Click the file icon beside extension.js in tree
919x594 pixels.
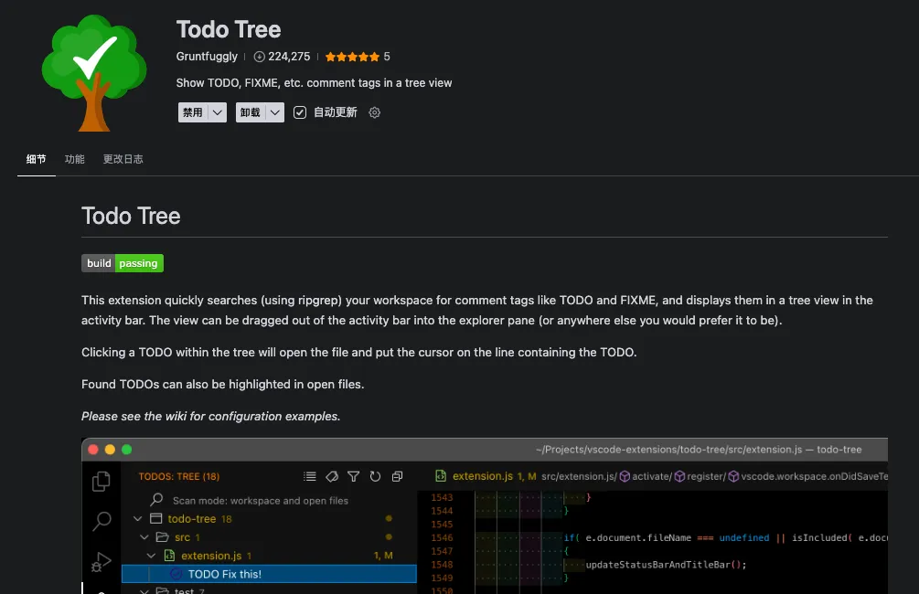point(169,556)
